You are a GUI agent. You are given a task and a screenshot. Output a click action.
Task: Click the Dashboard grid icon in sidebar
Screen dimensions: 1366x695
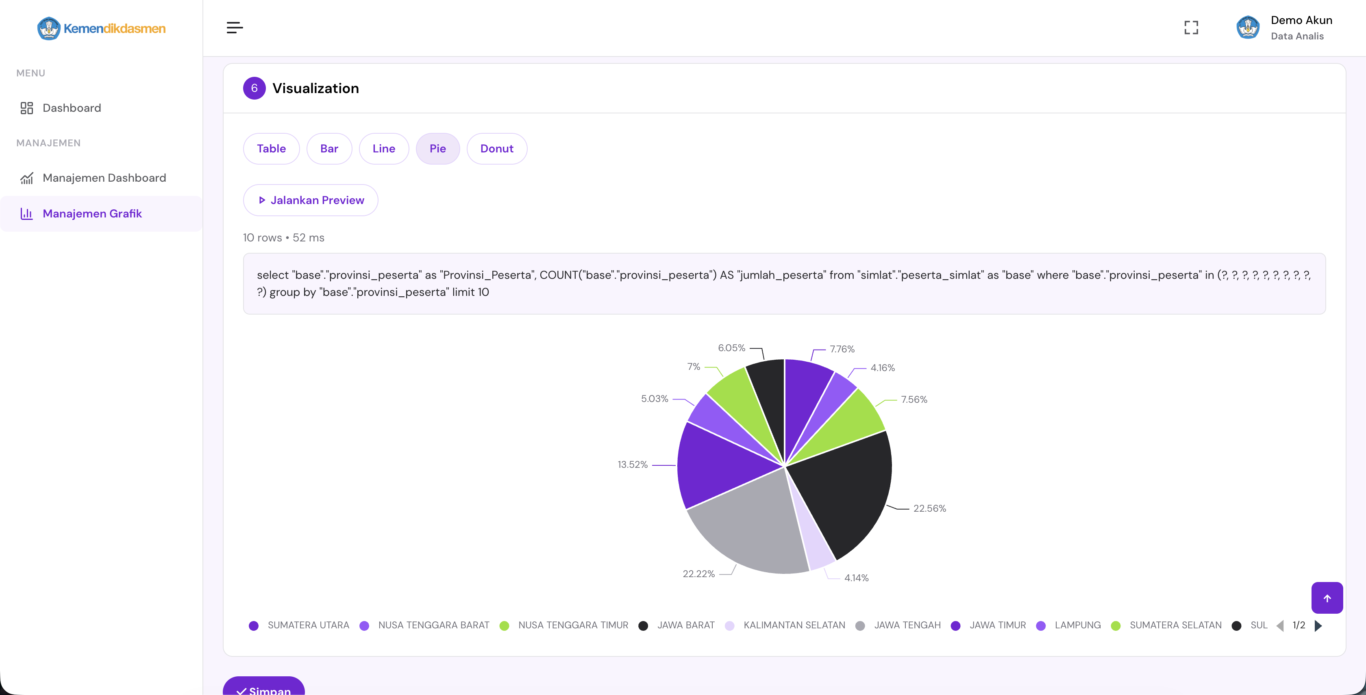[x=26, y=108]
